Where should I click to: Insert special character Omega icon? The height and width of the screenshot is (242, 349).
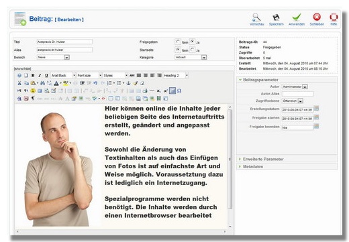(x=179, y=90)
